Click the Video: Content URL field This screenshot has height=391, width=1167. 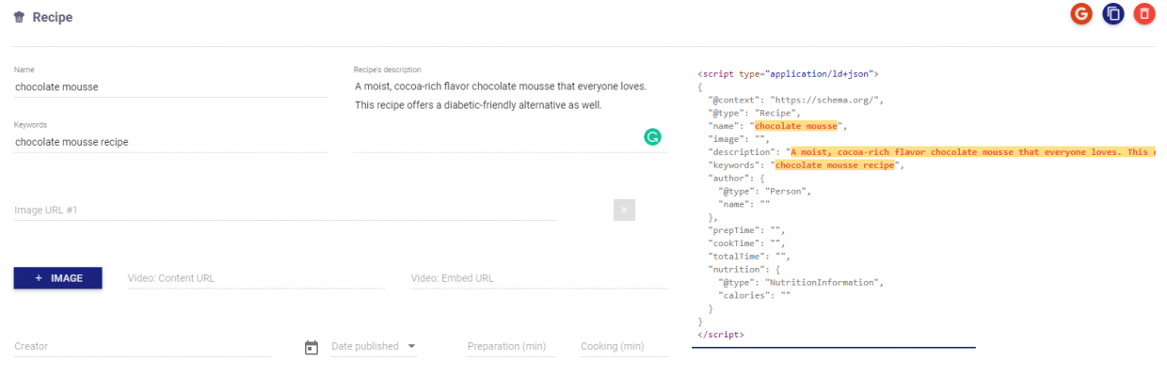[256, 278]
